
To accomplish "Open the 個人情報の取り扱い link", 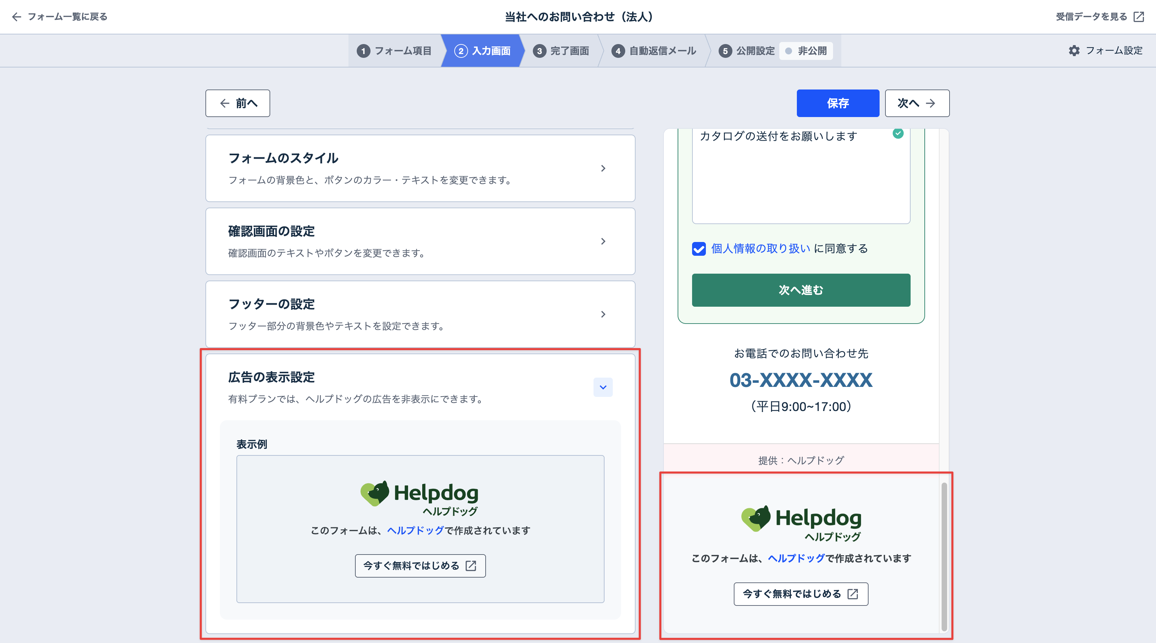I will pyautogui.click(x=761, y=249).
